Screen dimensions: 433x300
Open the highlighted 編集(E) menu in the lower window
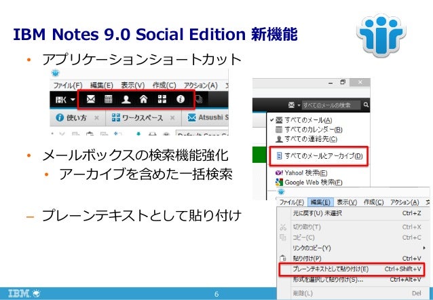pos(320,202)
